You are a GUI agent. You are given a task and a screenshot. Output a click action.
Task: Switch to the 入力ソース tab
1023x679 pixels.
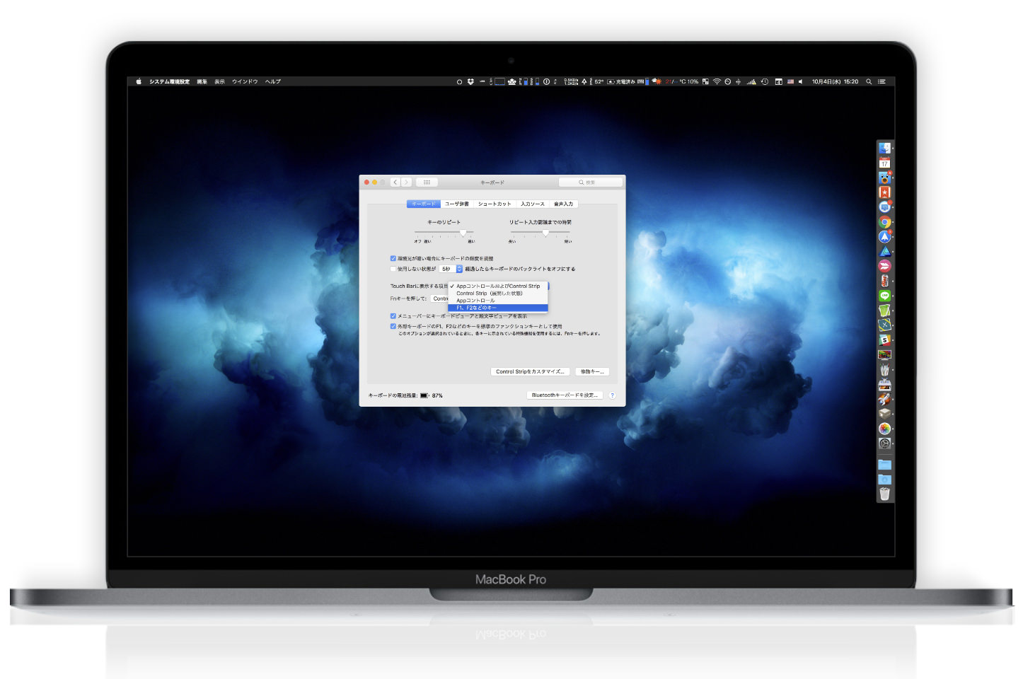533,204
